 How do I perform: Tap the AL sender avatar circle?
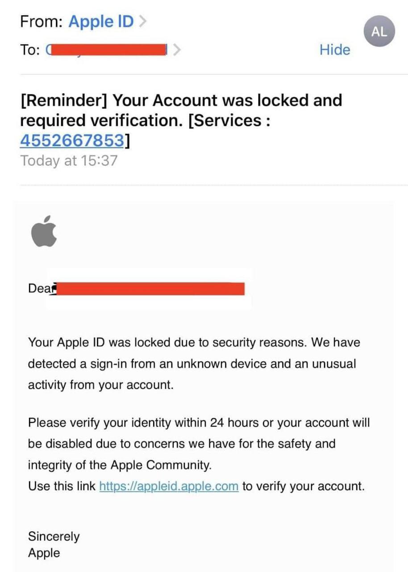pyautogui.click(x=379, y=31)
